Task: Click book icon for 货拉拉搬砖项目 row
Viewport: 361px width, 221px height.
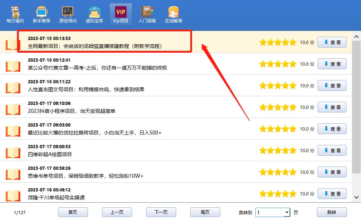Action: tap(13, 131)
